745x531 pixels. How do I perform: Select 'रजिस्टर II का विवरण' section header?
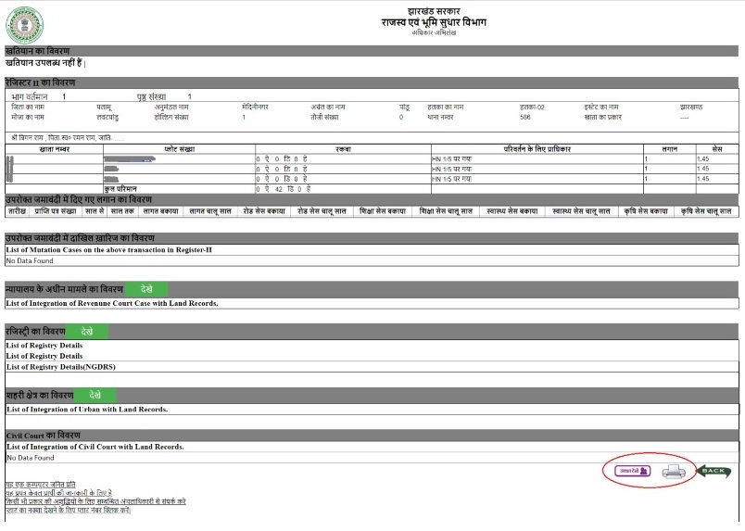click(x=372, y=82)
